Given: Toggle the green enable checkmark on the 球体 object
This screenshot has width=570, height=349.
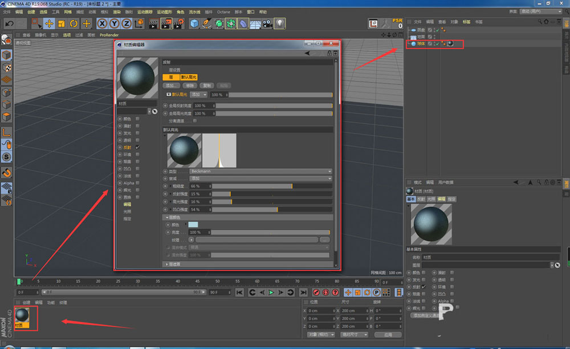Looking at the screenshot, I should click(x=438, y=43).
